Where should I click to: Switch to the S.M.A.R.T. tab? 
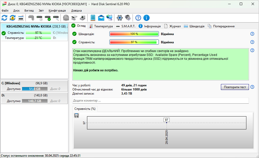click(126, 26)
